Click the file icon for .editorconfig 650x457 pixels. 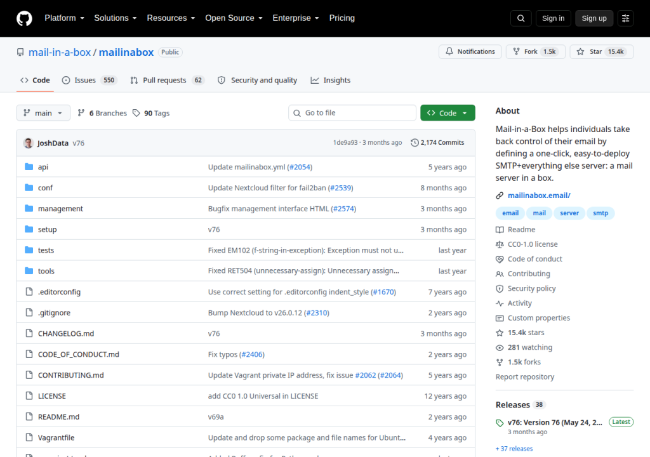click(x=29, y=291)
